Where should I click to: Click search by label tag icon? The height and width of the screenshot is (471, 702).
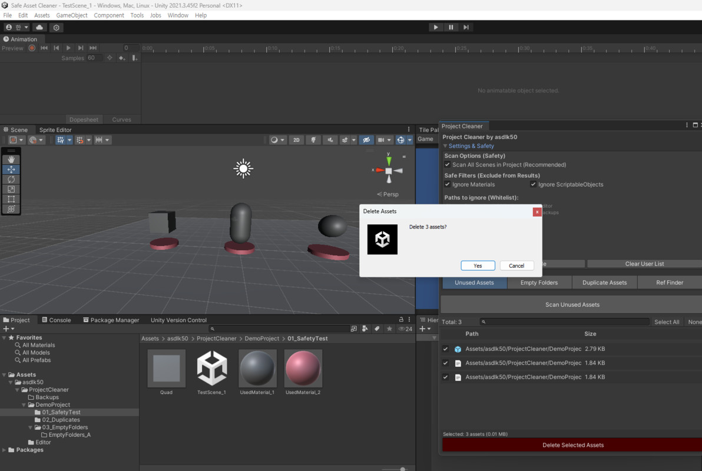click(x=377, y=329)
